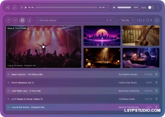Play Lo-Fi Beats to Study / Relax To
The height and width of the screenshot is (117, 165).
(8, 99)
